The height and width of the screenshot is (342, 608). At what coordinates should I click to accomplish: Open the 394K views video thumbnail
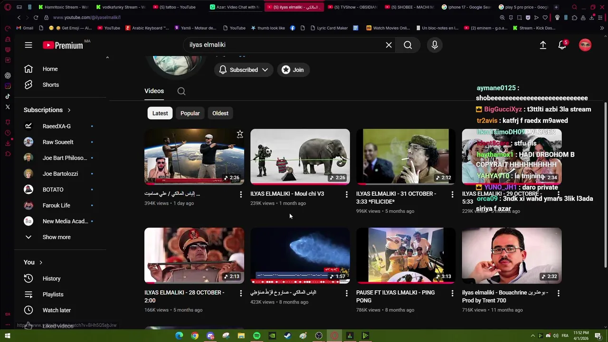(x=194, y=156)
